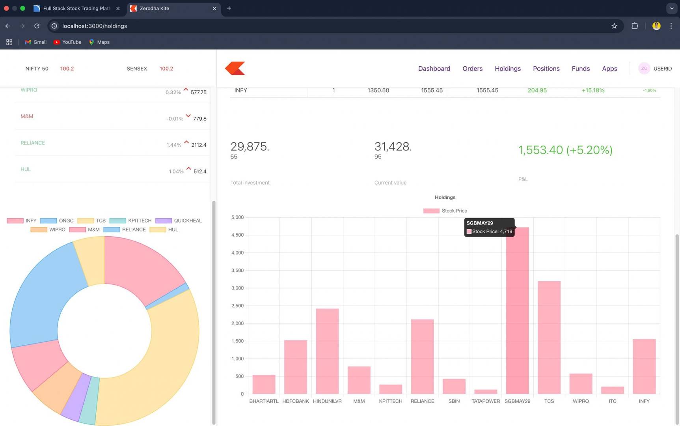The width and height of the screenshot is (680, 426).
Task: Click the page reload icon
Action: point(37,26)
